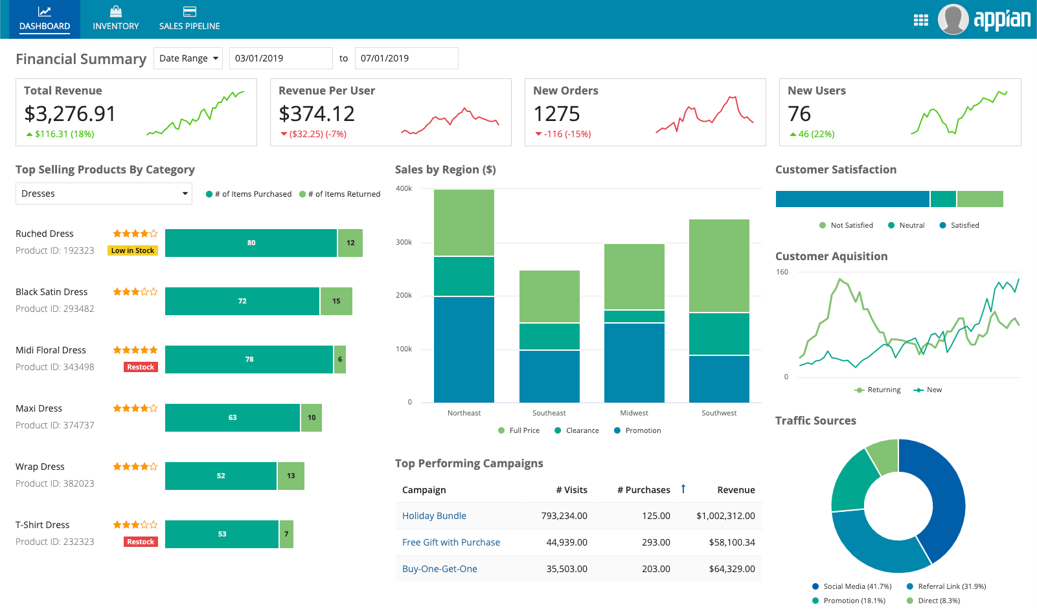Image resolution: width=1037 pixels, height=609 pixels.
Task: Click T-Shirt Dress Restock badge
Action: [141, 542]
